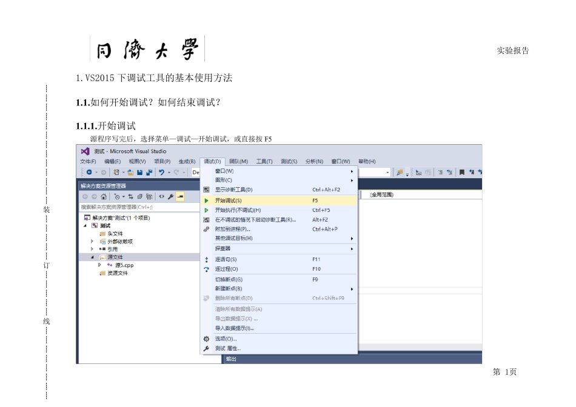576x407 pixels.
Task: Click the Attach to Process gears icon
Action: click(206, 230)
